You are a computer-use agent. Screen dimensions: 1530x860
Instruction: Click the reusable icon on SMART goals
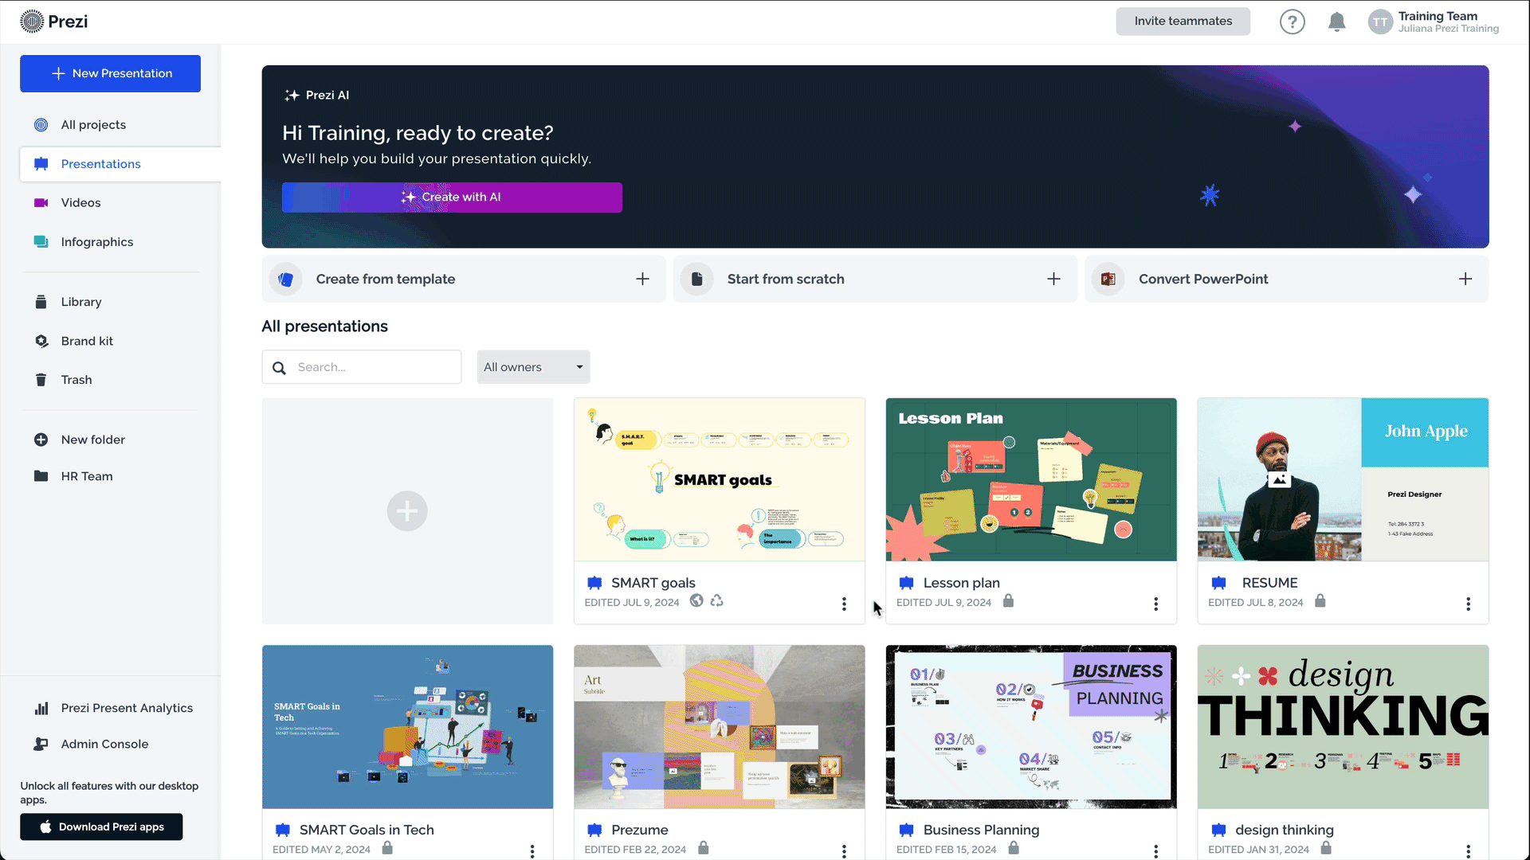717,601
